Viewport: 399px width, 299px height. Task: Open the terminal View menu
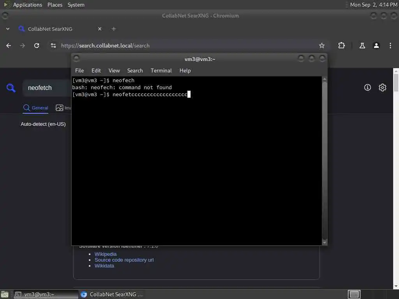tap(114, 71)
